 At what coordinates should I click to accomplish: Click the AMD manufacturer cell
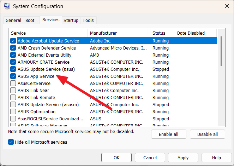(x=95, y=55)
